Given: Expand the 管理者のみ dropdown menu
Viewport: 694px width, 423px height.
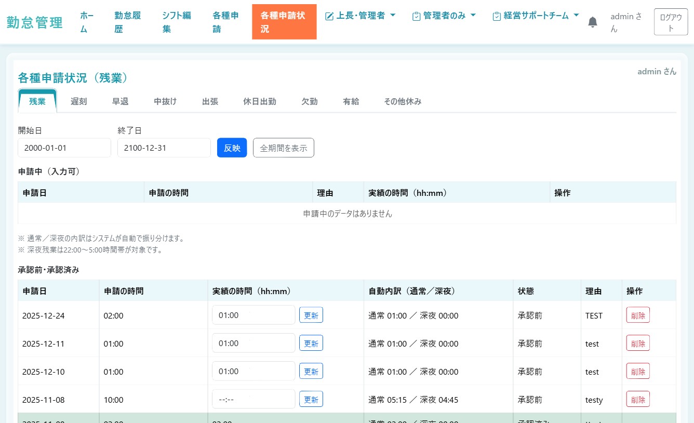Looking at the screenshot, I should (444, 16).
